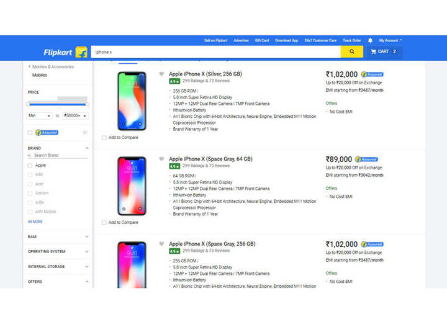
Task: Check the Acer brand checkbox
Action: tap(30, 184)
